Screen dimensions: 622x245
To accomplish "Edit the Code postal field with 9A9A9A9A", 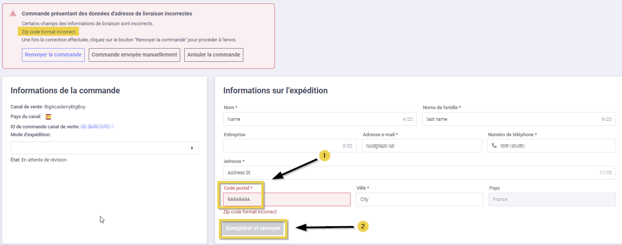I will pos(287,199).
